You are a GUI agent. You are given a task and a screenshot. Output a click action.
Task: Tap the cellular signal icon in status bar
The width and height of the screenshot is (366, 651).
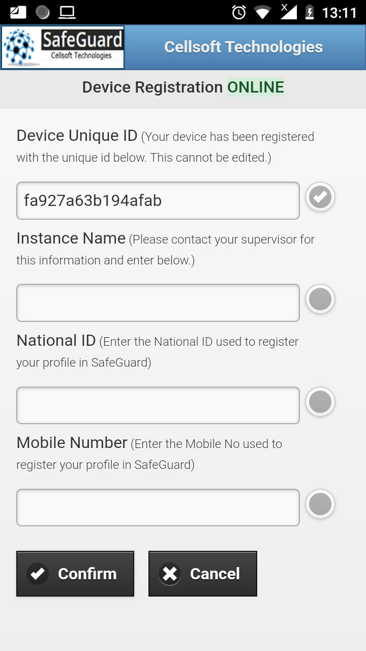pos(288,11)
